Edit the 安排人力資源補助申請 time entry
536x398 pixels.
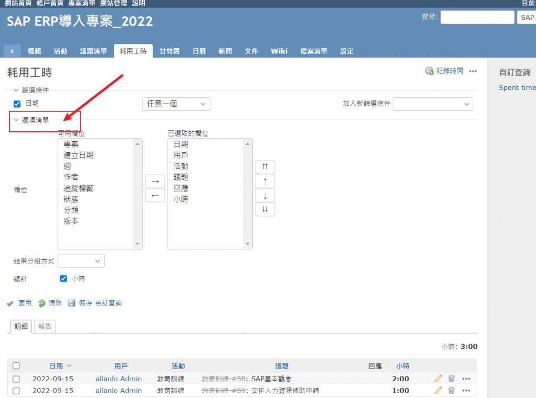click(438, 391)
